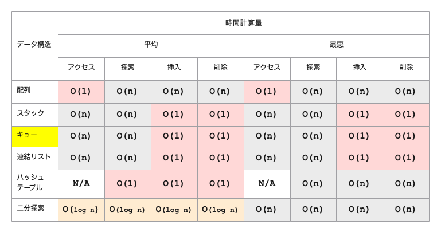This screenshot has height=236, width=441.
Task: Click the 配列 average アクセス O(1) cell
Action: point(81,91)
